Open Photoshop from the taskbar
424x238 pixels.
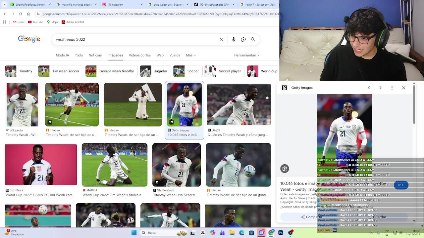click(x=281, y=233)
